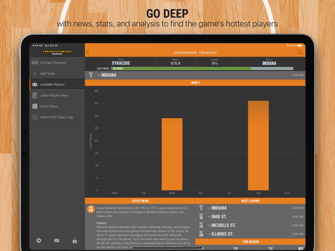Tap the Mon label on chart axis
The width and height of the screenshot is (335, 251).
pyautogui.click(x=114, y=193)
